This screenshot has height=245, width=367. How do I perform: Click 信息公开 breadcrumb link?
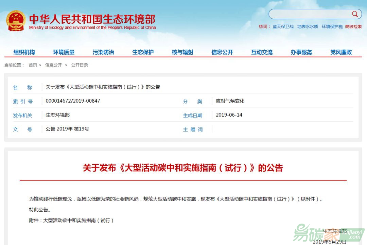coord(53,65)
